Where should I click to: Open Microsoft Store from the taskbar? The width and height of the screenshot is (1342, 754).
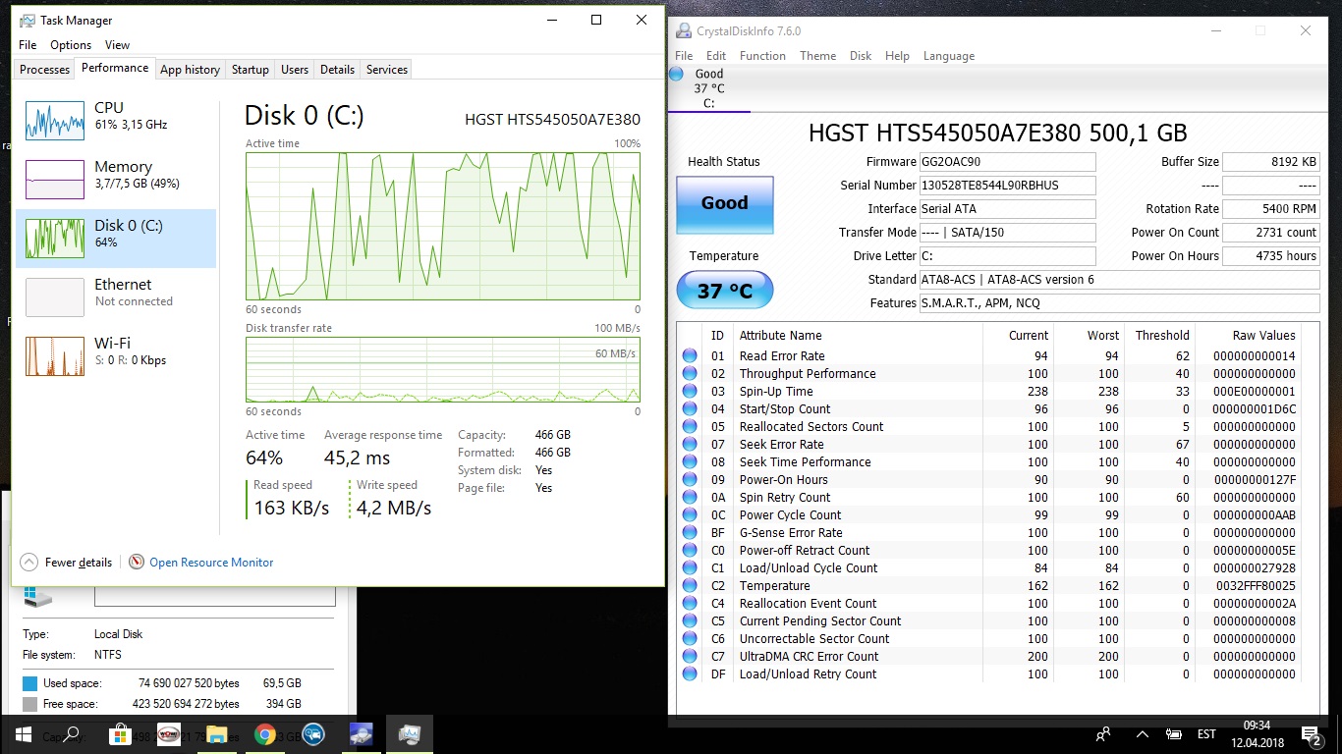120,734
